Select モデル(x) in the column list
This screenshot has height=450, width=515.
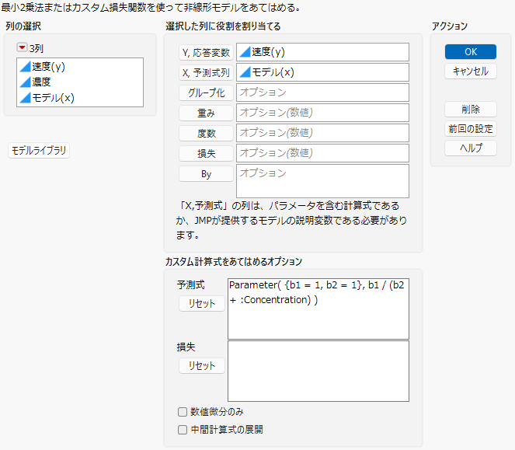[x=53, y=98]
